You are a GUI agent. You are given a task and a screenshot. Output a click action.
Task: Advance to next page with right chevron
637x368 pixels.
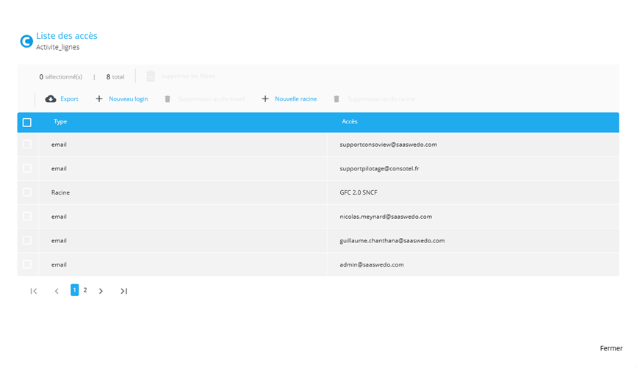pyautogui.click(x=101, y=291)
